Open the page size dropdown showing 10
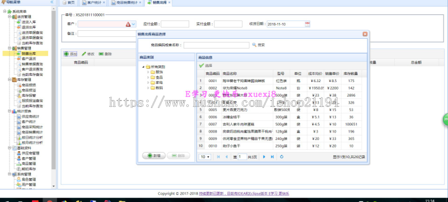The height and width of the screenshot is (202, 448). 205,157
